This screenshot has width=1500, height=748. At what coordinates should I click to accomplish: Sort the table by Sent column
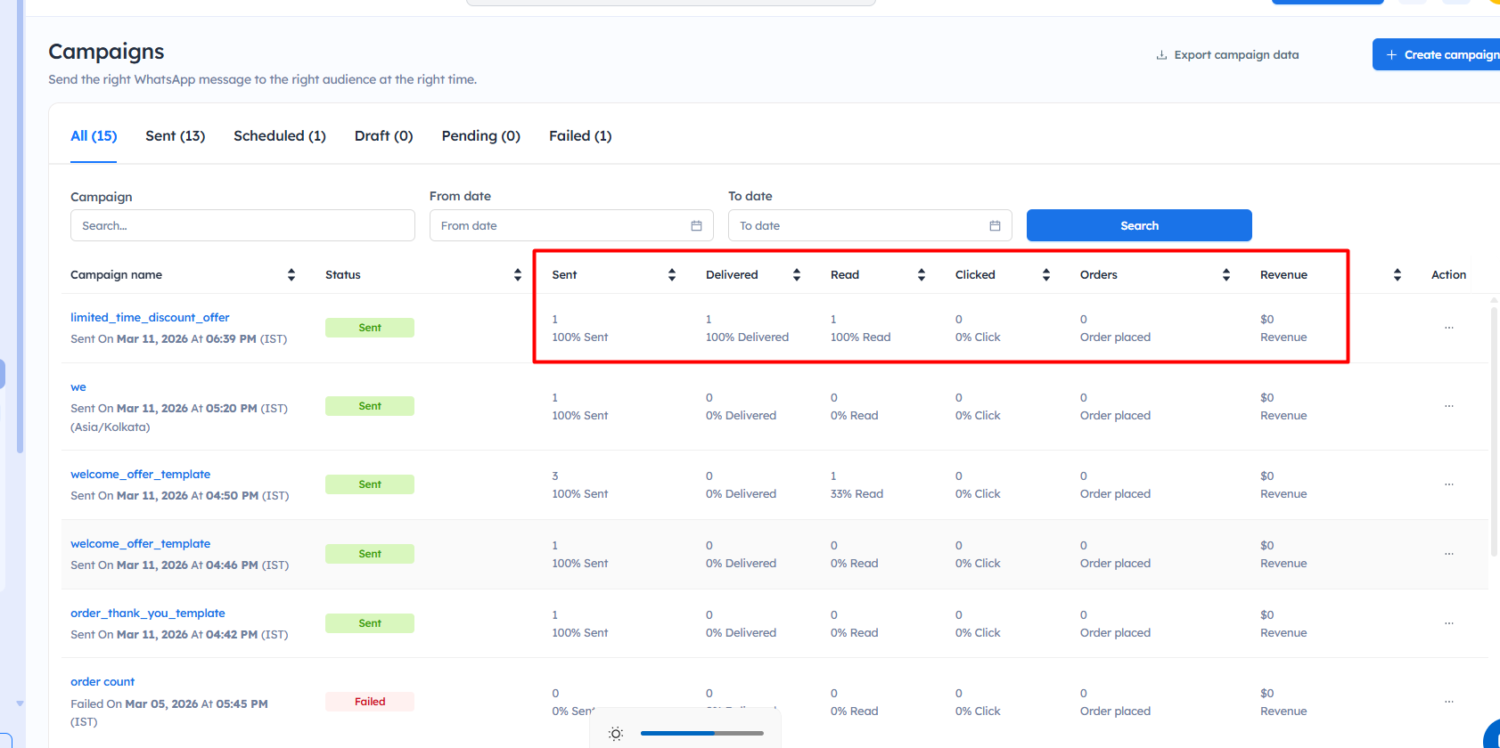pyautogui.click(x=671, y=275)
